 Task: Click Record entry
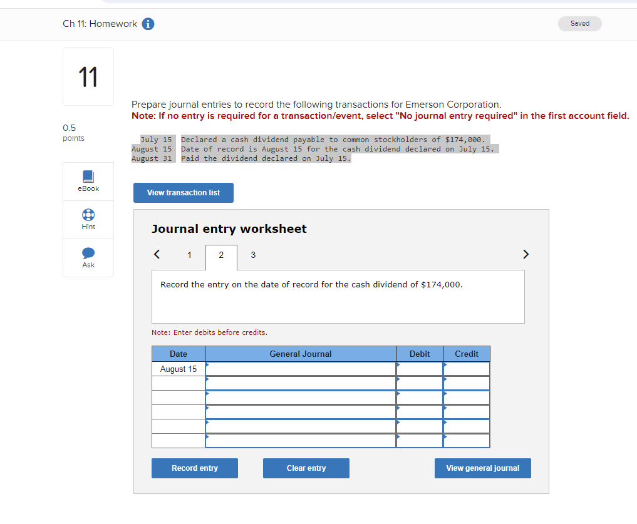coord(194,468)
